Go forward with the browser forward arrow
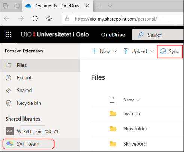The width and height of the screenshot is (184, 152). click(x=21, y=19)
